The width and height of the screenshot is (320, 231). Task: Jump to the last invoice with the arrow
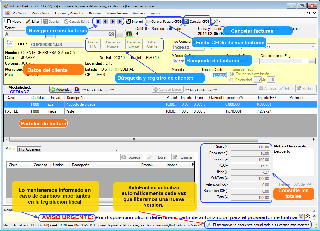click(120, 21)
